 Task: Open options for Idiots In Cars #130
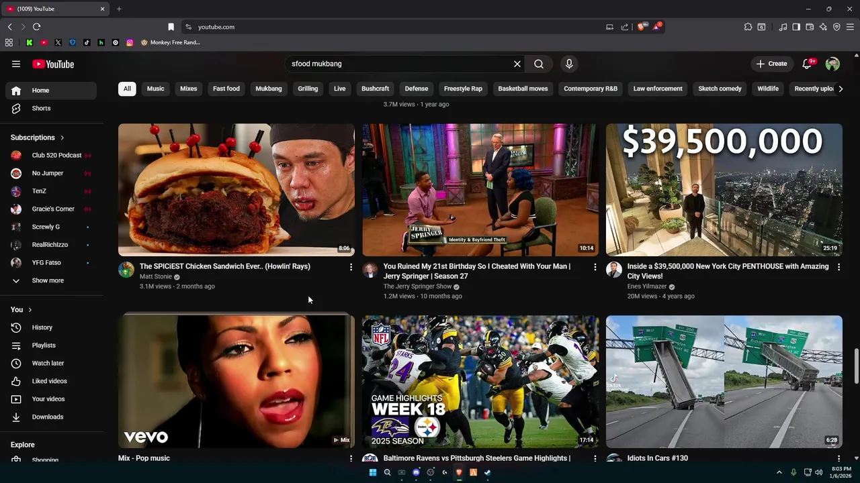pyautogui.click(x=838, y=459)
